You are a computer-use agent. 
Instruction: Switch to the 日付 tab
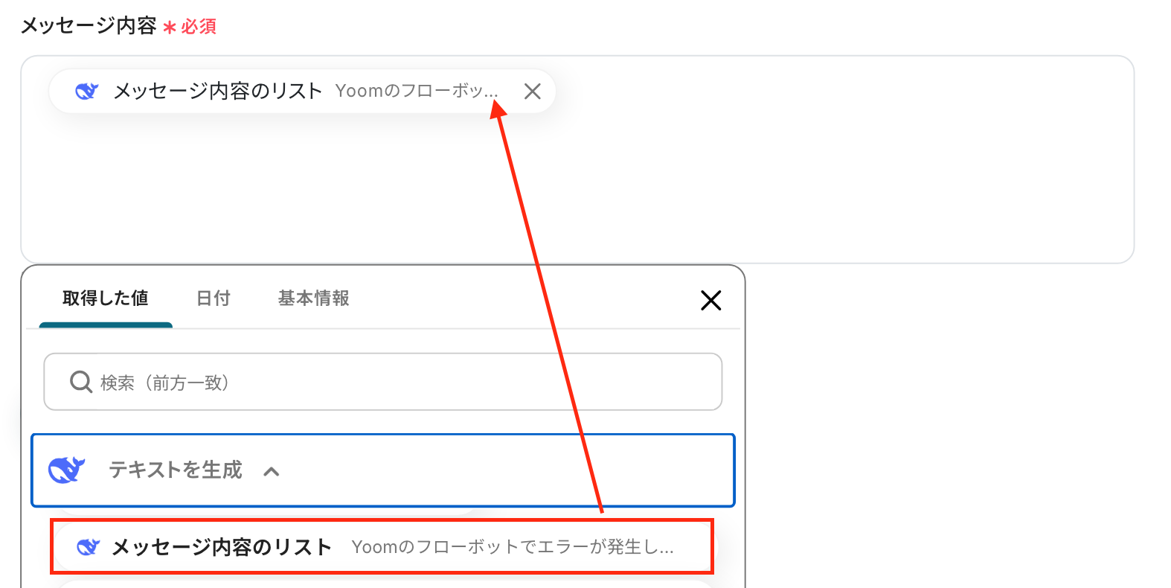pos(214,298)
